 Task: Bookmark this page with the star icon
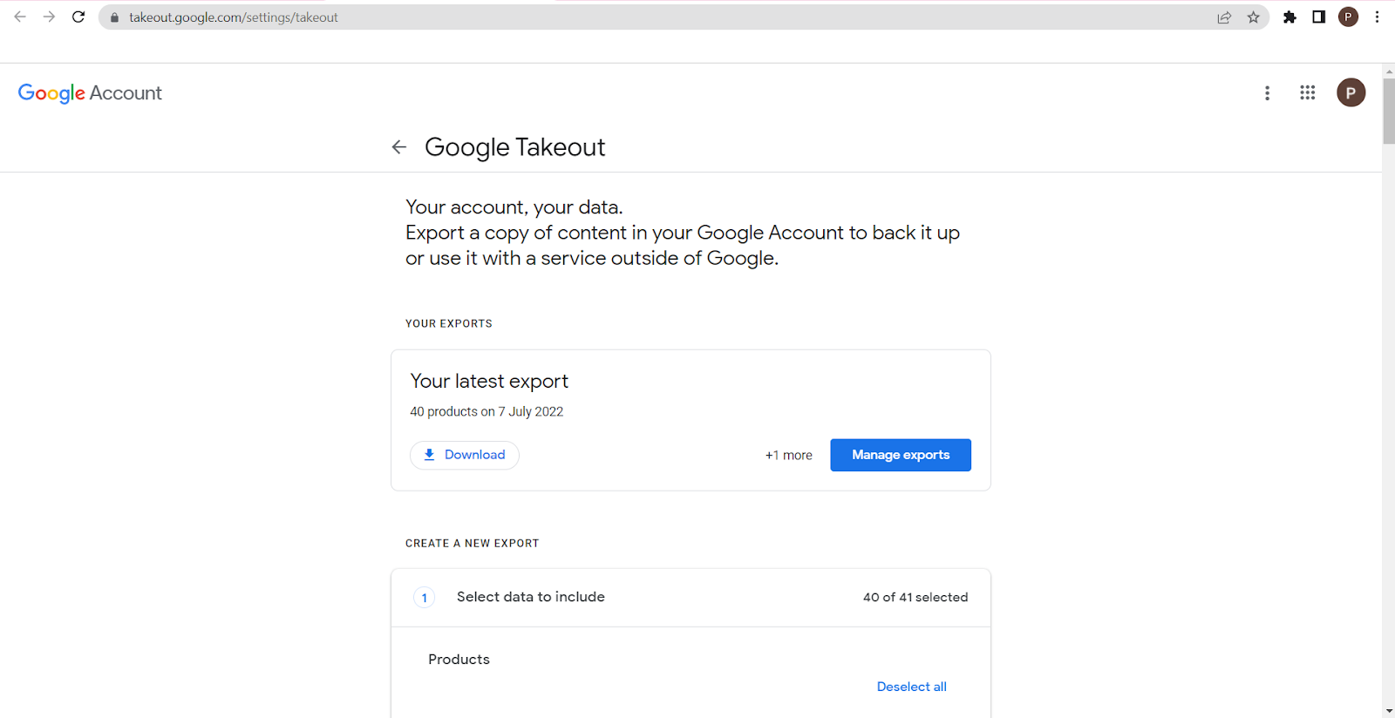tap(1253, 17)
